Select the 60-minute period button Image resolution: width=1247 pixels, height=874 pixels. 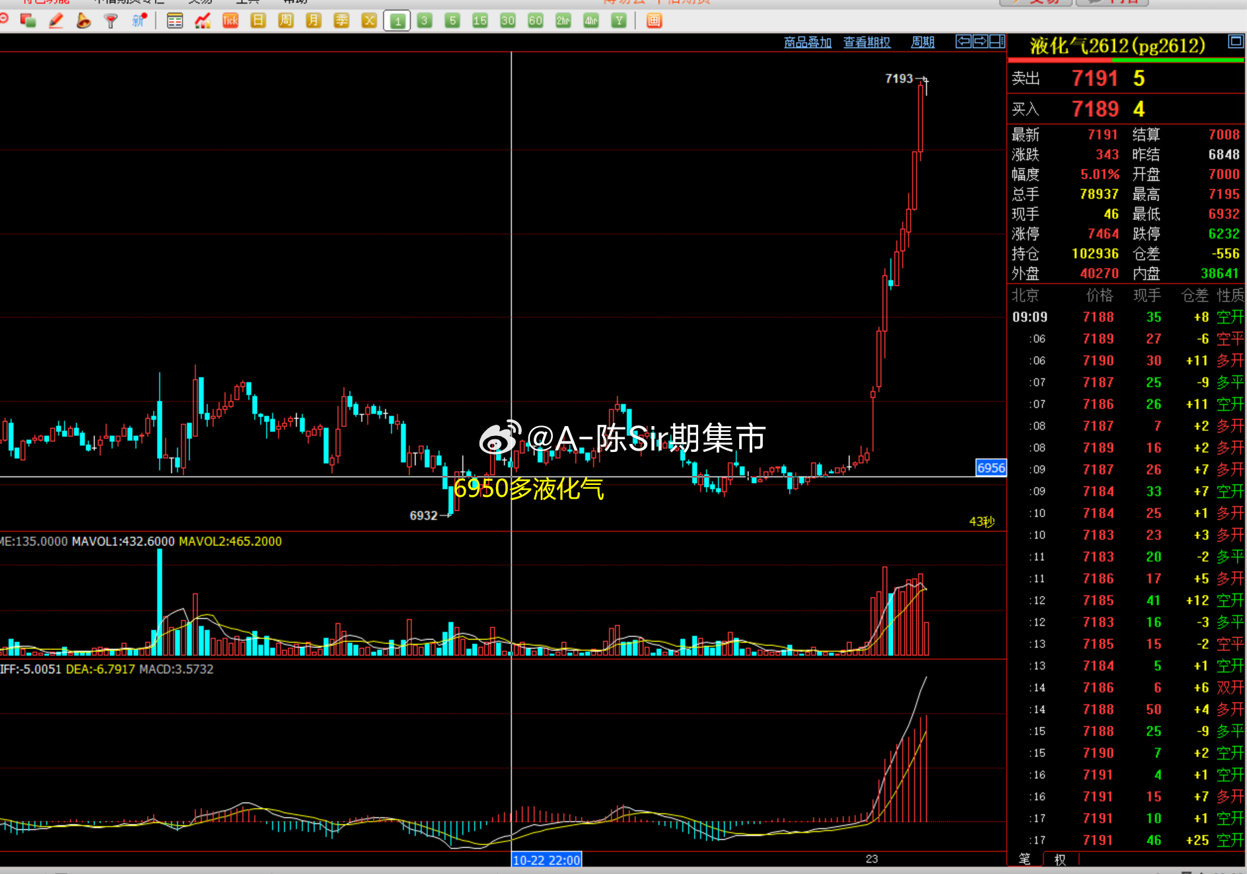(x=536, y=21)
